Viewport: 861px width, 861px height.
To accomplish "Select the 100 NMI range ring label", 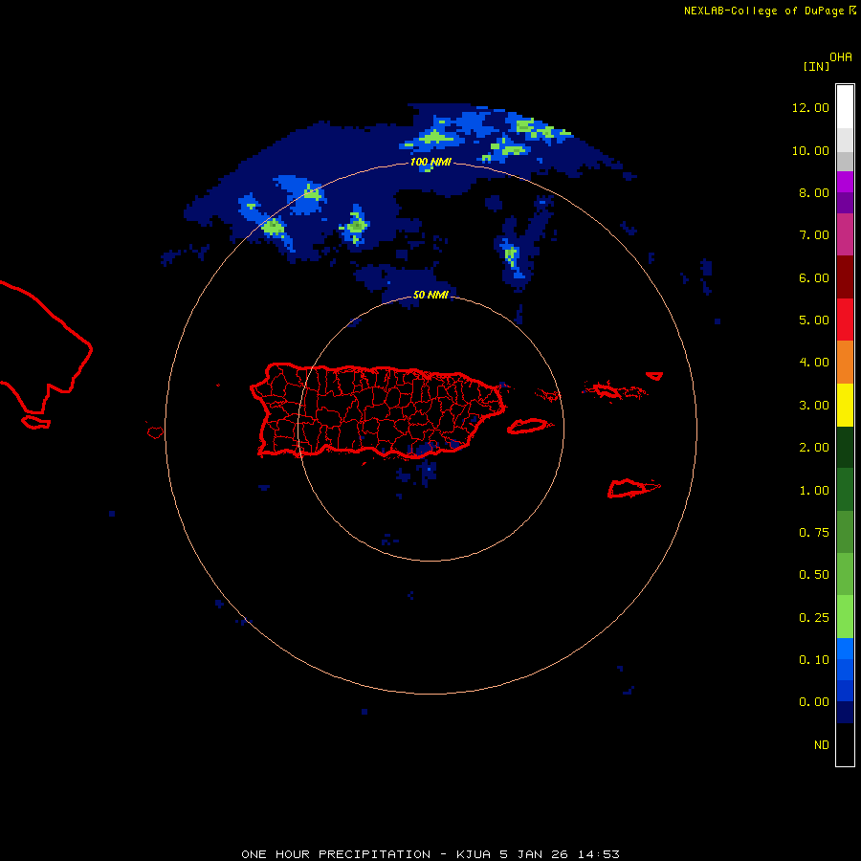I will pyautogui.click(x=430, y=162).
